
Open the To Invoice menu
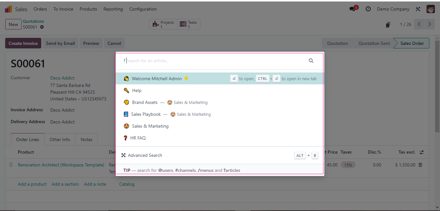[x=63, y=9]
